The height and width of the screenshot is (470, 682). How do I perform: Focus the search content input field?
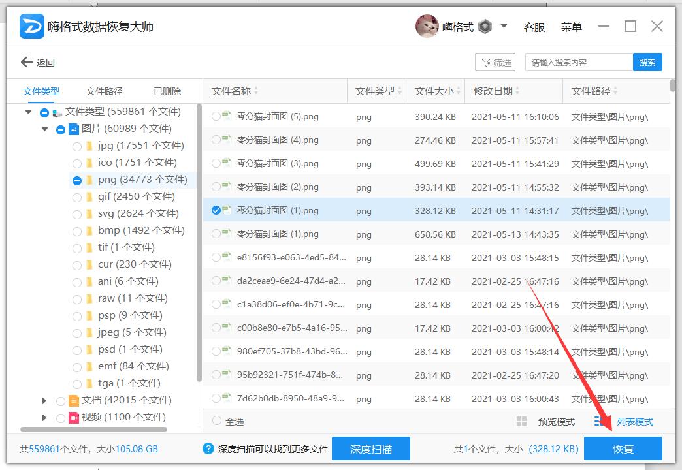tap(579, 62)
